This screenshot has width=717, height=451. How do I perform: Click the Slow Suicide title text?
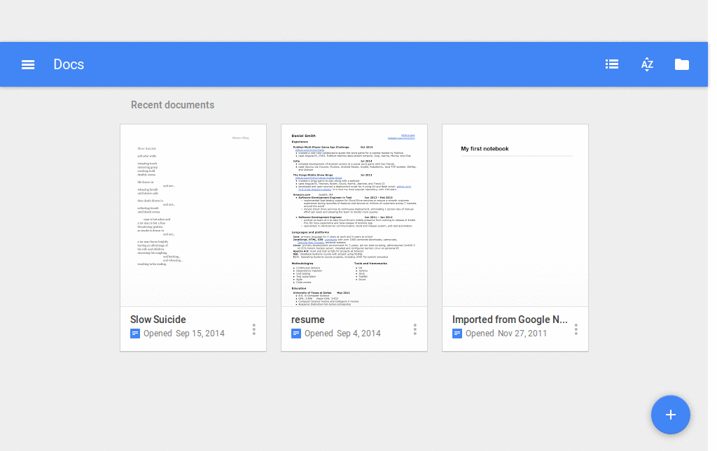[158, 320]
